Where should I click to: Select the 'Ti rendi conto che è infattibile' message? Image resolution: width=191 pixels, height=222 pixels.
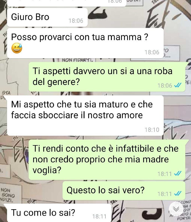pyautogui.click(x=107, y=160)
